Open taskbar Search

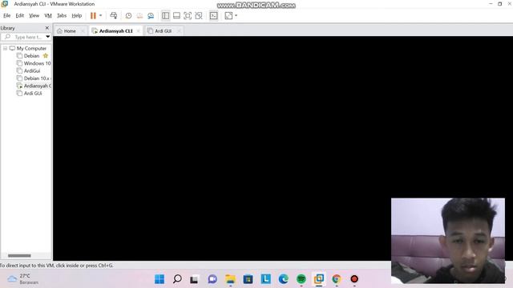(x=177, y=279)
